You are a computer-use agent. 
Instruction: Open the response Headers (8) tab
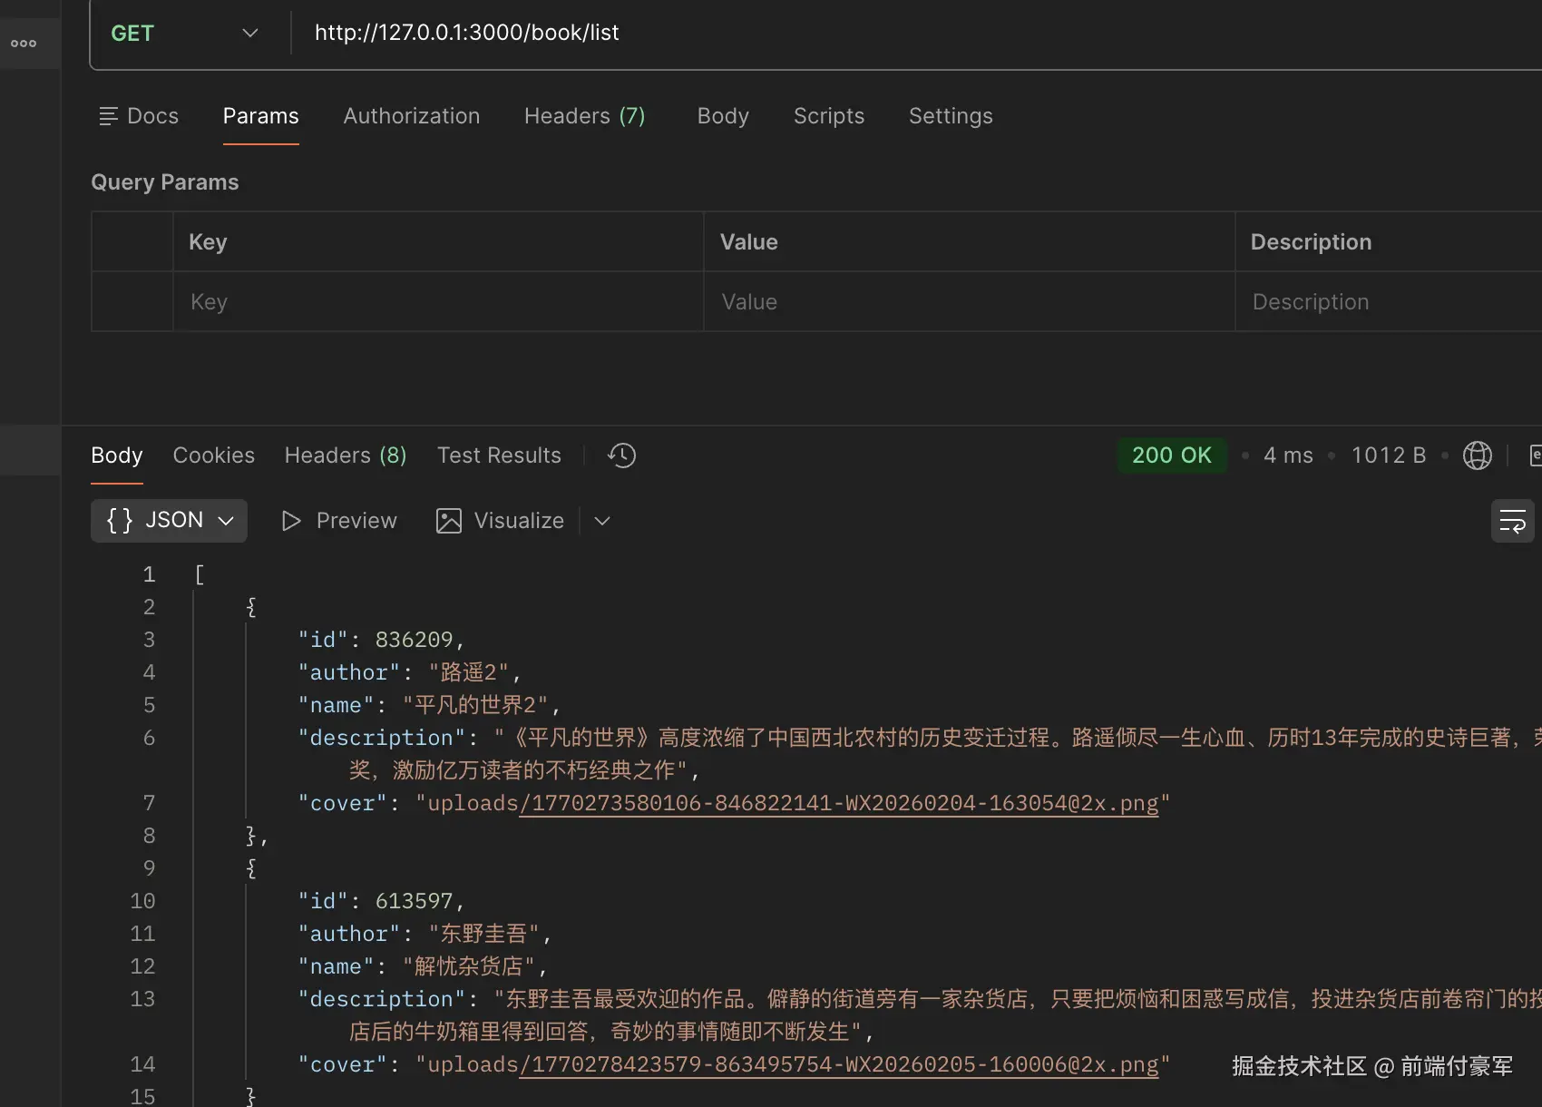coord(346,456)
